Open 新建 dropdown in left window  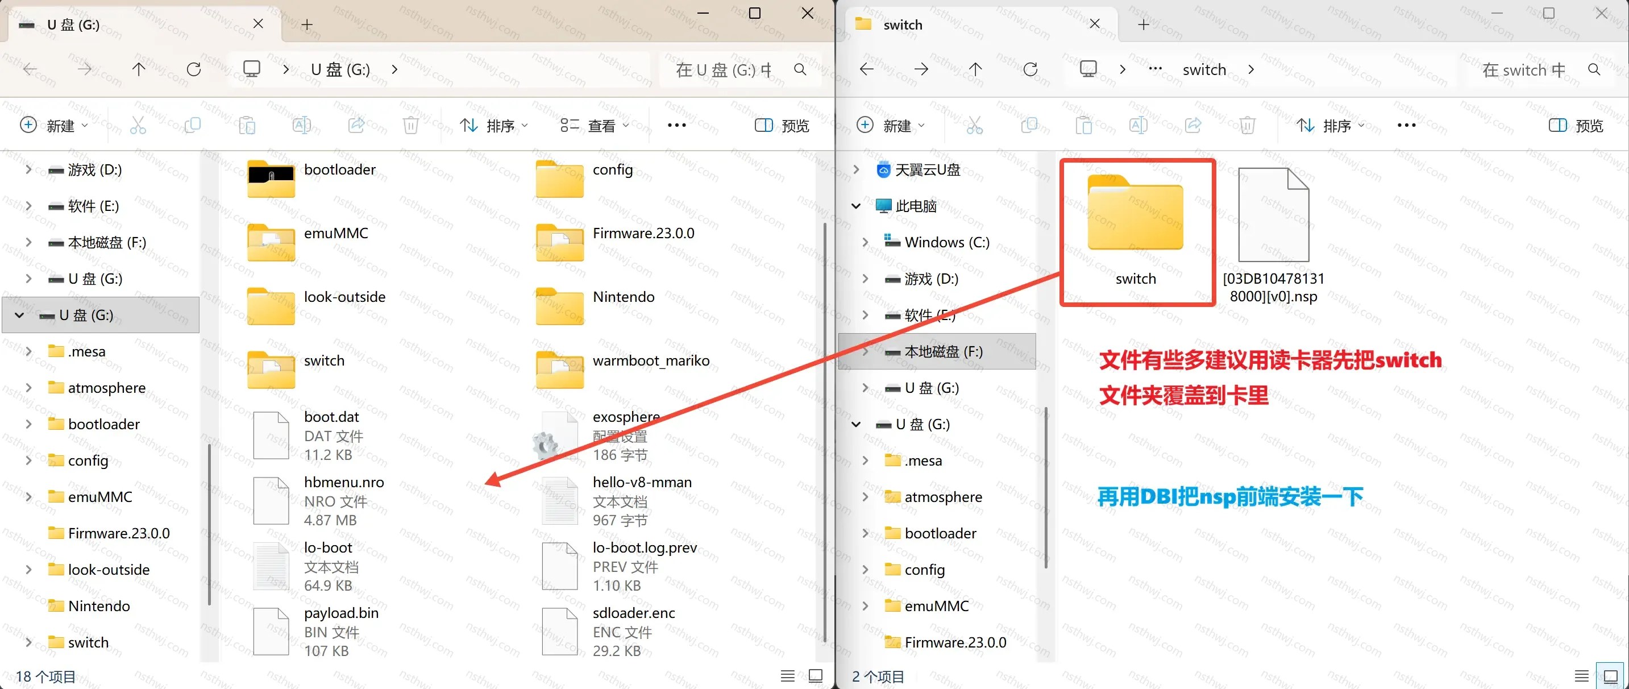click(x=54, y=125)
